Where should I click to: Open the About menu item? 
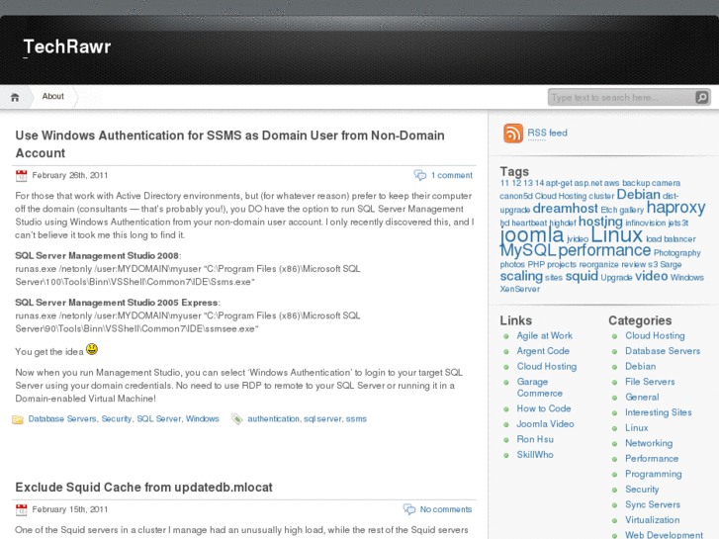pyautogui.click(x=52, y=96)
